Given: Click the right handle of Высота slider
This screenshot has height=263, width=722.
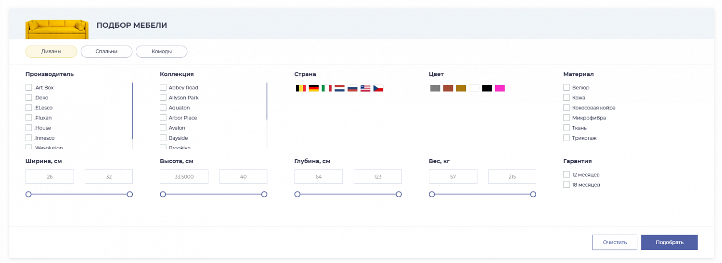Looking at the screenshot, I should point(264,194).
